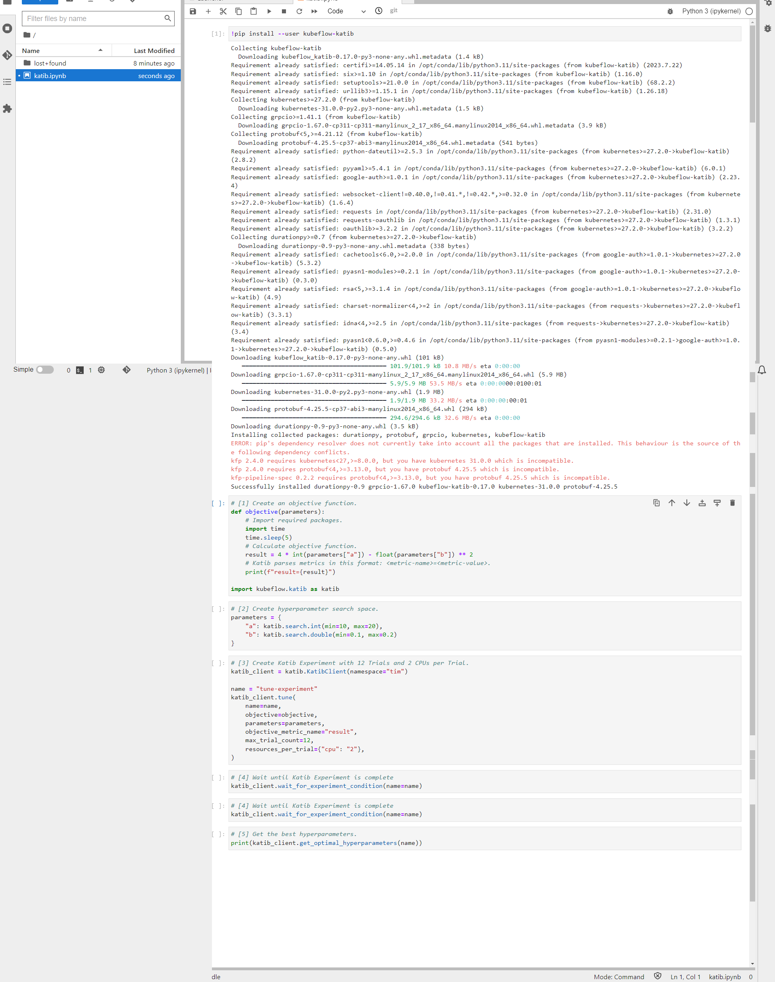Click the git button in the notebook toolbar
The image size is (775, 982).
pyautogui.click(x=394, y=11)
